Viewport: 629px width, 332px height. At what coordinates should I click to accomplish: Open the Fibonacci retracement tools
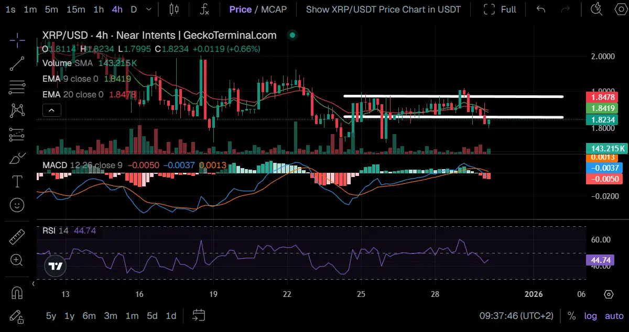pos(17,87)
